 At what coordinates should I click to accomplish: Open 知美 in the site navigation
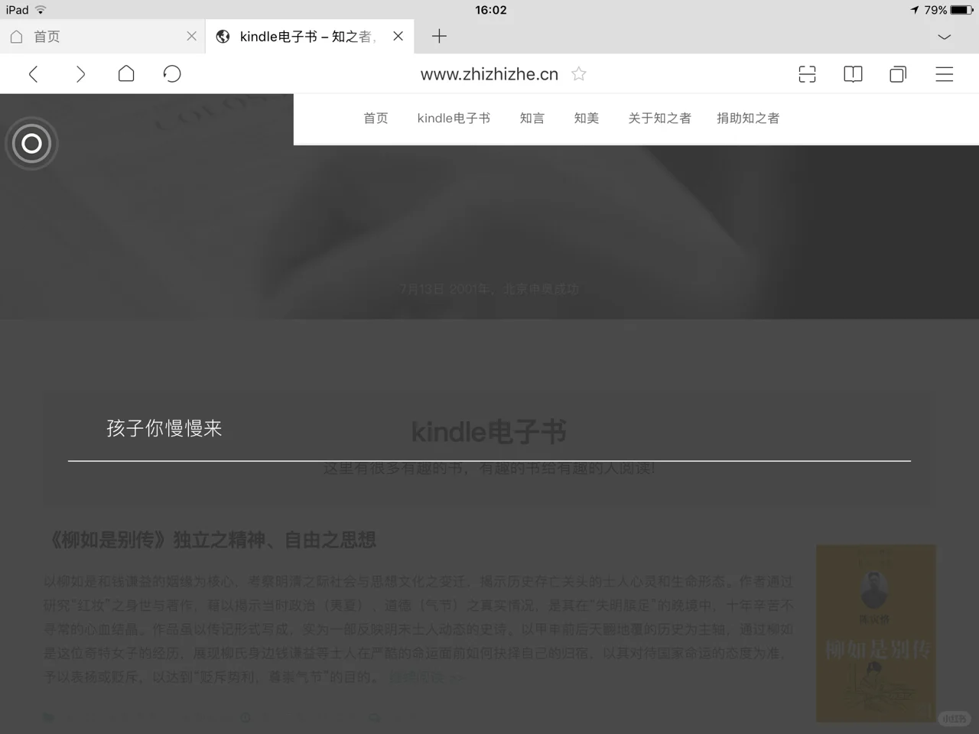(587, 119)
